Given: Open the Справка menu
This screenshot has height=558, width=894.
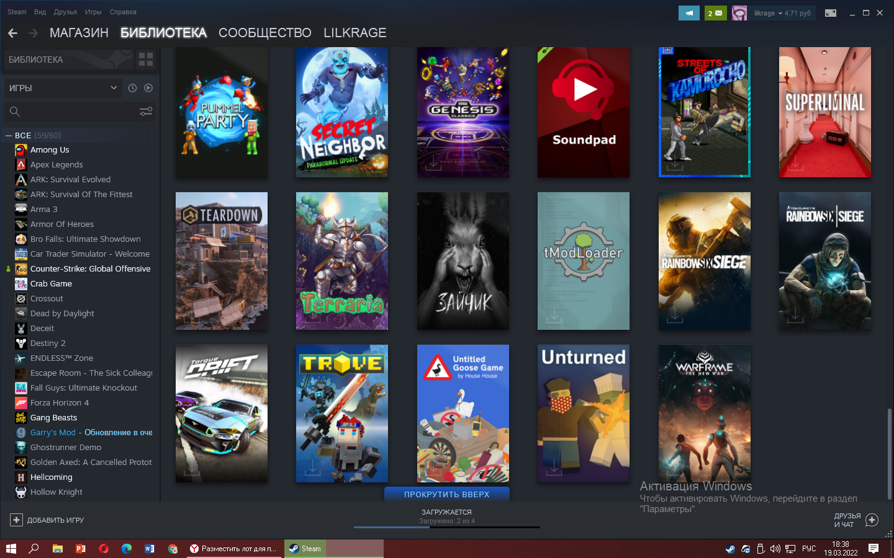Looking at the screenshot, I should 123,12.
